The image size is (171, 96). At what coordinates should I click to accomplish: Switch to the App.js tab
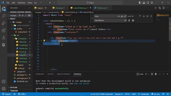(40, 8)
